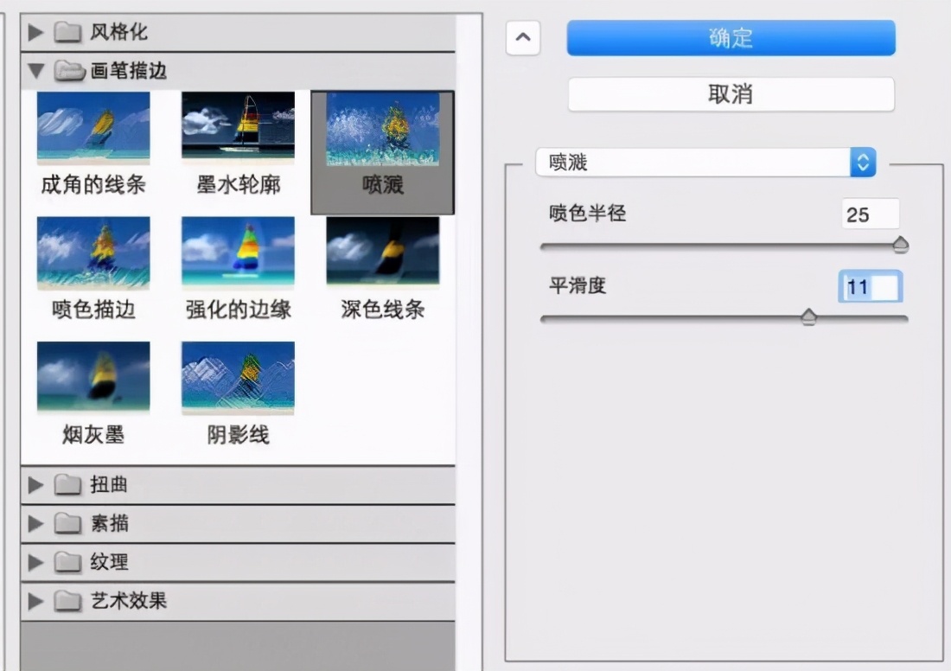This screenshot has width=951, height=671.
Task: Select the 喷色描边 filter thumbnail
Action: 93,253
